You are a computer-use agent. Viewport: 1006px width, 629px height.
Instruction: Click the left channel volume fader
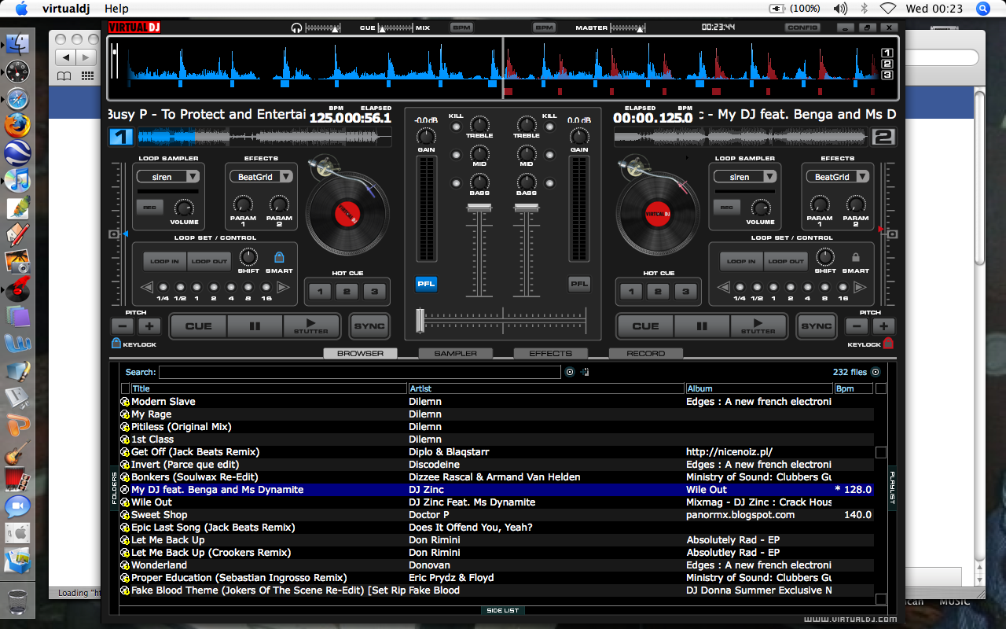pyautogui.click(x=479, y=208)
